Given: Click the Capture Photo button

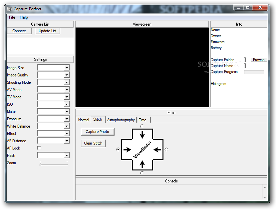Looking at the screenshot, I should [97, 132].
